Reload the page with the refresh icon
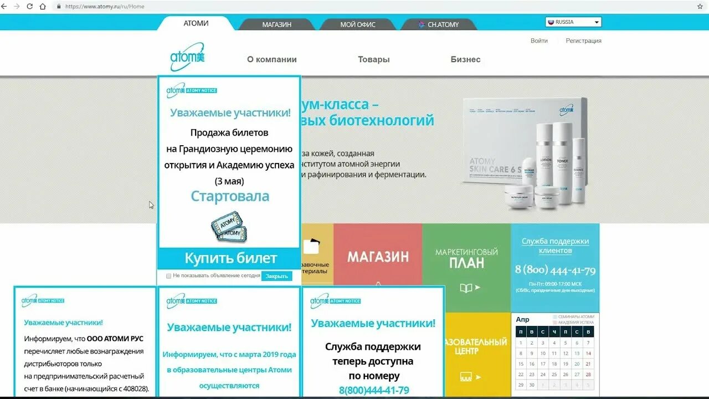Screen dimensions: 709x399 tap(30, 6)
